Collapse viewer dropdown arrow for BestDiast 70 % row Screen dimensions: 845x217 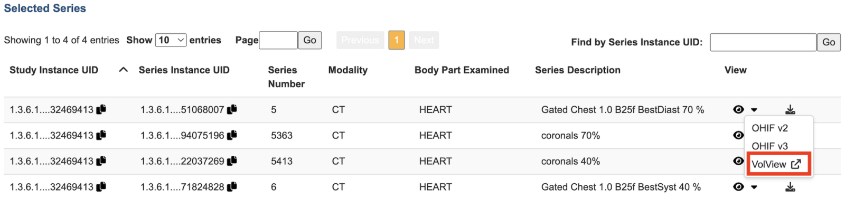click(x=754, y=110)
